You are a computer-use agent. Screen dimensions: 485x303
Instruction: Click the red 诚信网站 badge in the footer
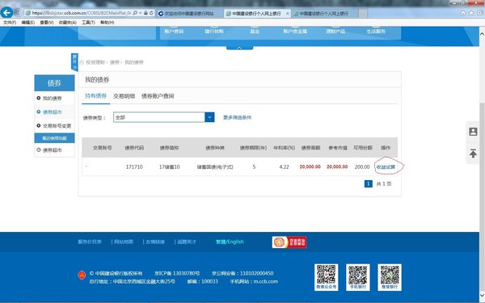(x=289, y=242)
